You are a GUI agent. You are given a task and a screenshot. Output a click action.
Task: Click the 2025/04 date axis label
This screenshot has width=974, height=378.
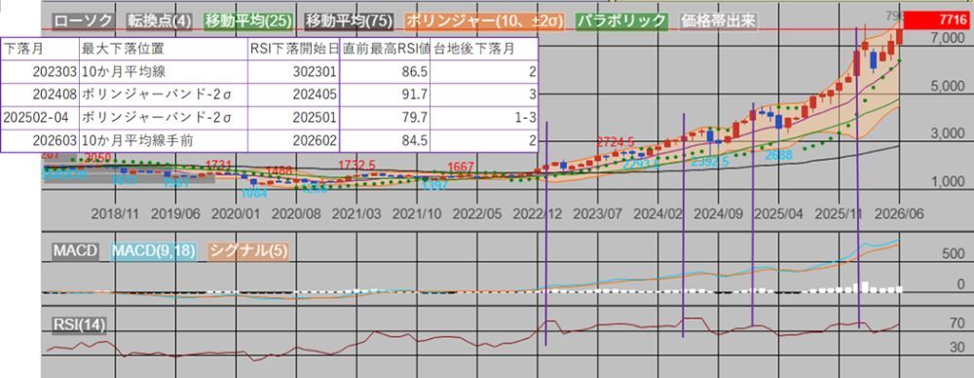pos(778,214)
